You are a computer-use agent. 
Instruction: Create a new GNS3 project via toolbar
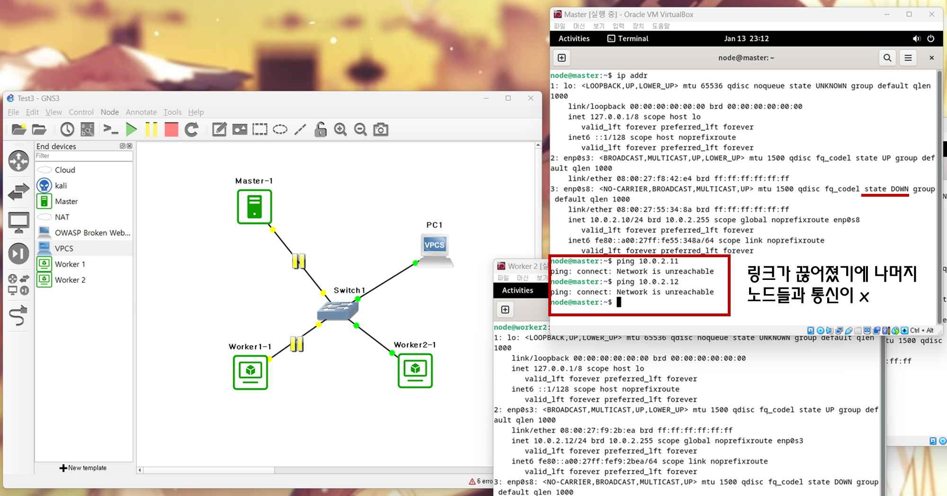[19, 129]
